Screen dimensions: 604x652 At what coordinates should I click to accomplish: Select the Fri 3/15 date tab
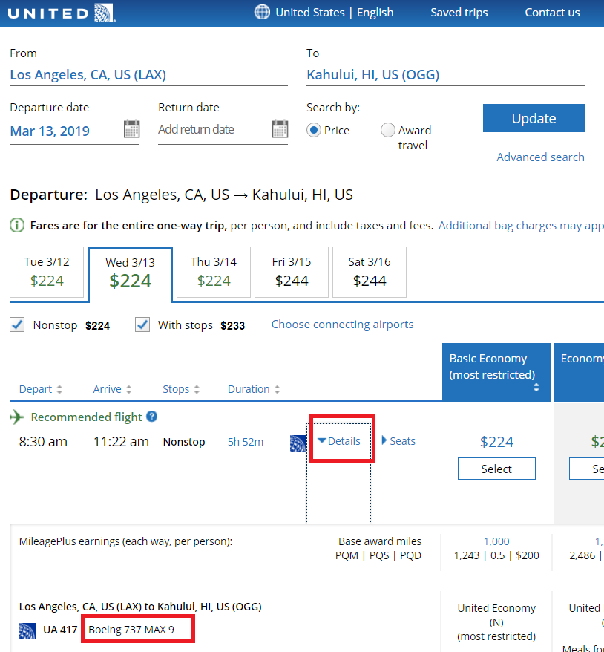tap(291, 272)
